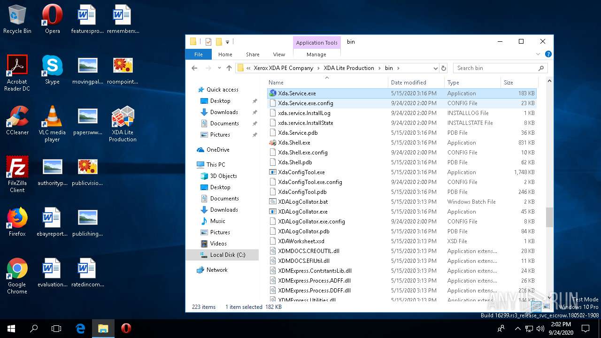This screenshot has height=338, width=601.
Task: Open OneDrive in the navigation pane
Action: [218, 150]
